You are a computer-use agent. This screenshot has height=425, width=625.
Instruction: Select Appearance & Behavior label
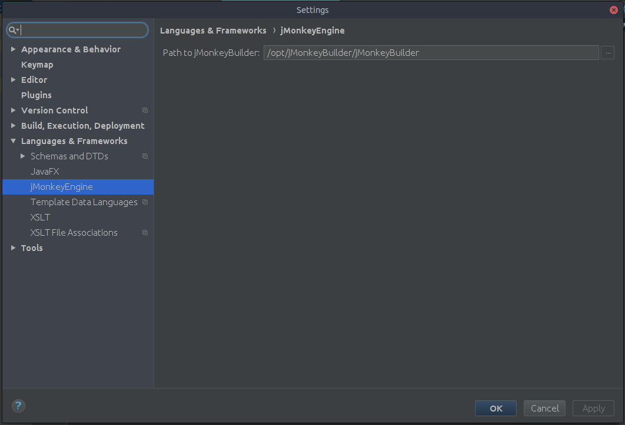tap(71, 49)
